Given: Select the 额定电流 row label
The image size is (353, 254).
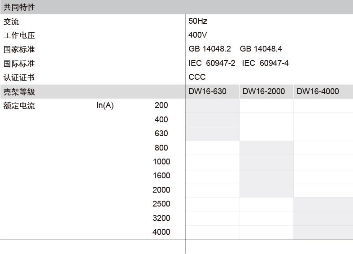Looking at the screenshot, I should [x=19, y=106].
